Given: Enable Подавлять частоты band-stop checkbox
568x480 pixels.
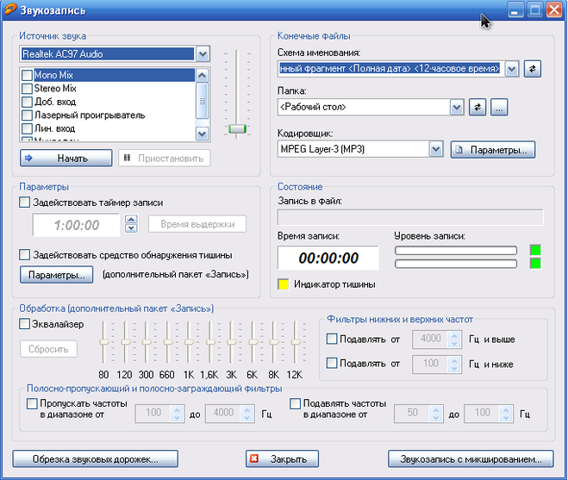Looking at the screenshot, I should (x=295, y=403).
